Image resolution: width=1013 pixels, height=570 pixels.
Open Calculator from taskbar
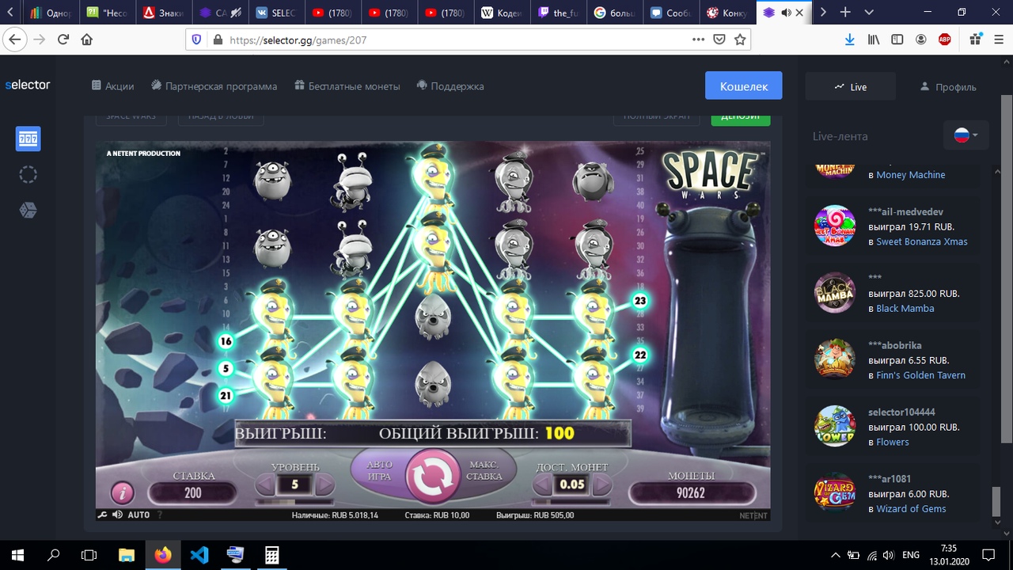coord(272,555)
